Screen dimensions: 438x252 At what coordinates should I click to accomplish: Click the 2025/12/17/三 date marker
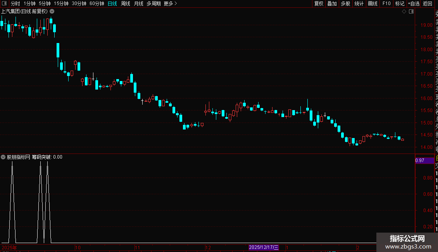(264, 247)
